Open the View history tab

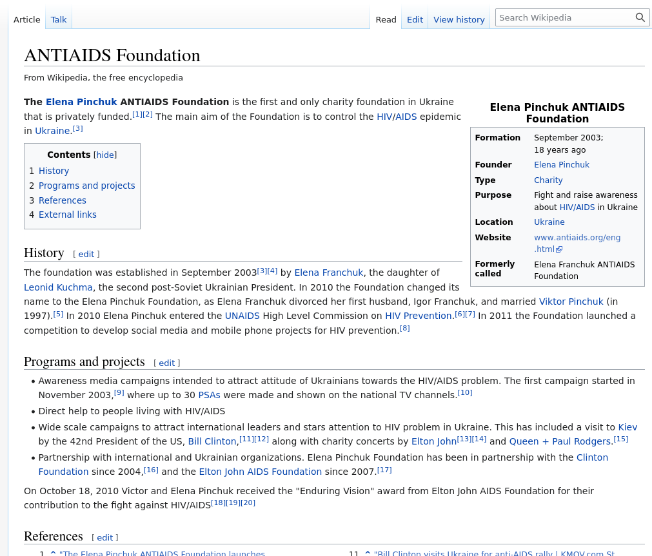click(459, 19)
